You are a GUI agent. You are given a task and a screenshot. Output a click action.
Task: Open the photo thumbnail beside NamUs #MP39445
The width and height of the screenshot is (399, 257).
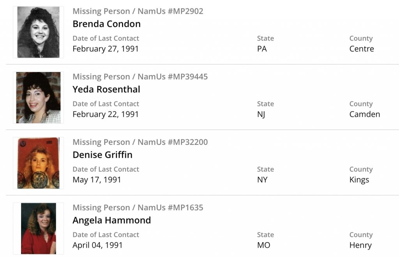(38, 98)
